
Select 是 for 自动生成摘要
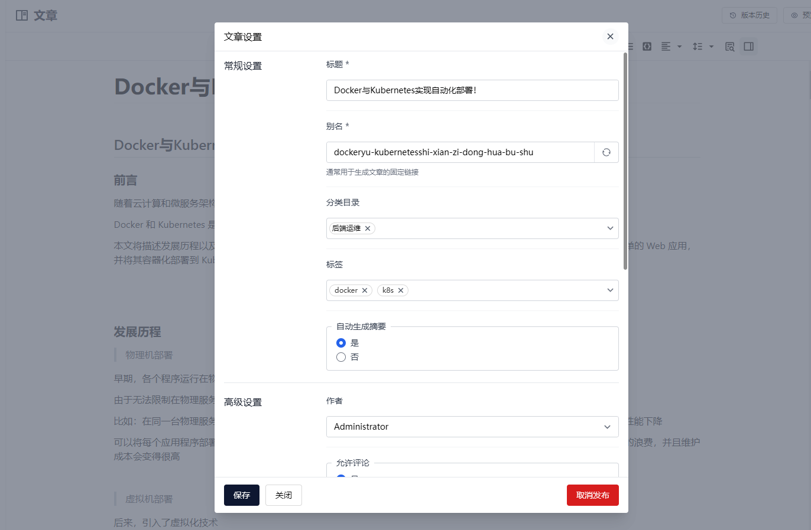pyautogui.click(x=341, y=343)
